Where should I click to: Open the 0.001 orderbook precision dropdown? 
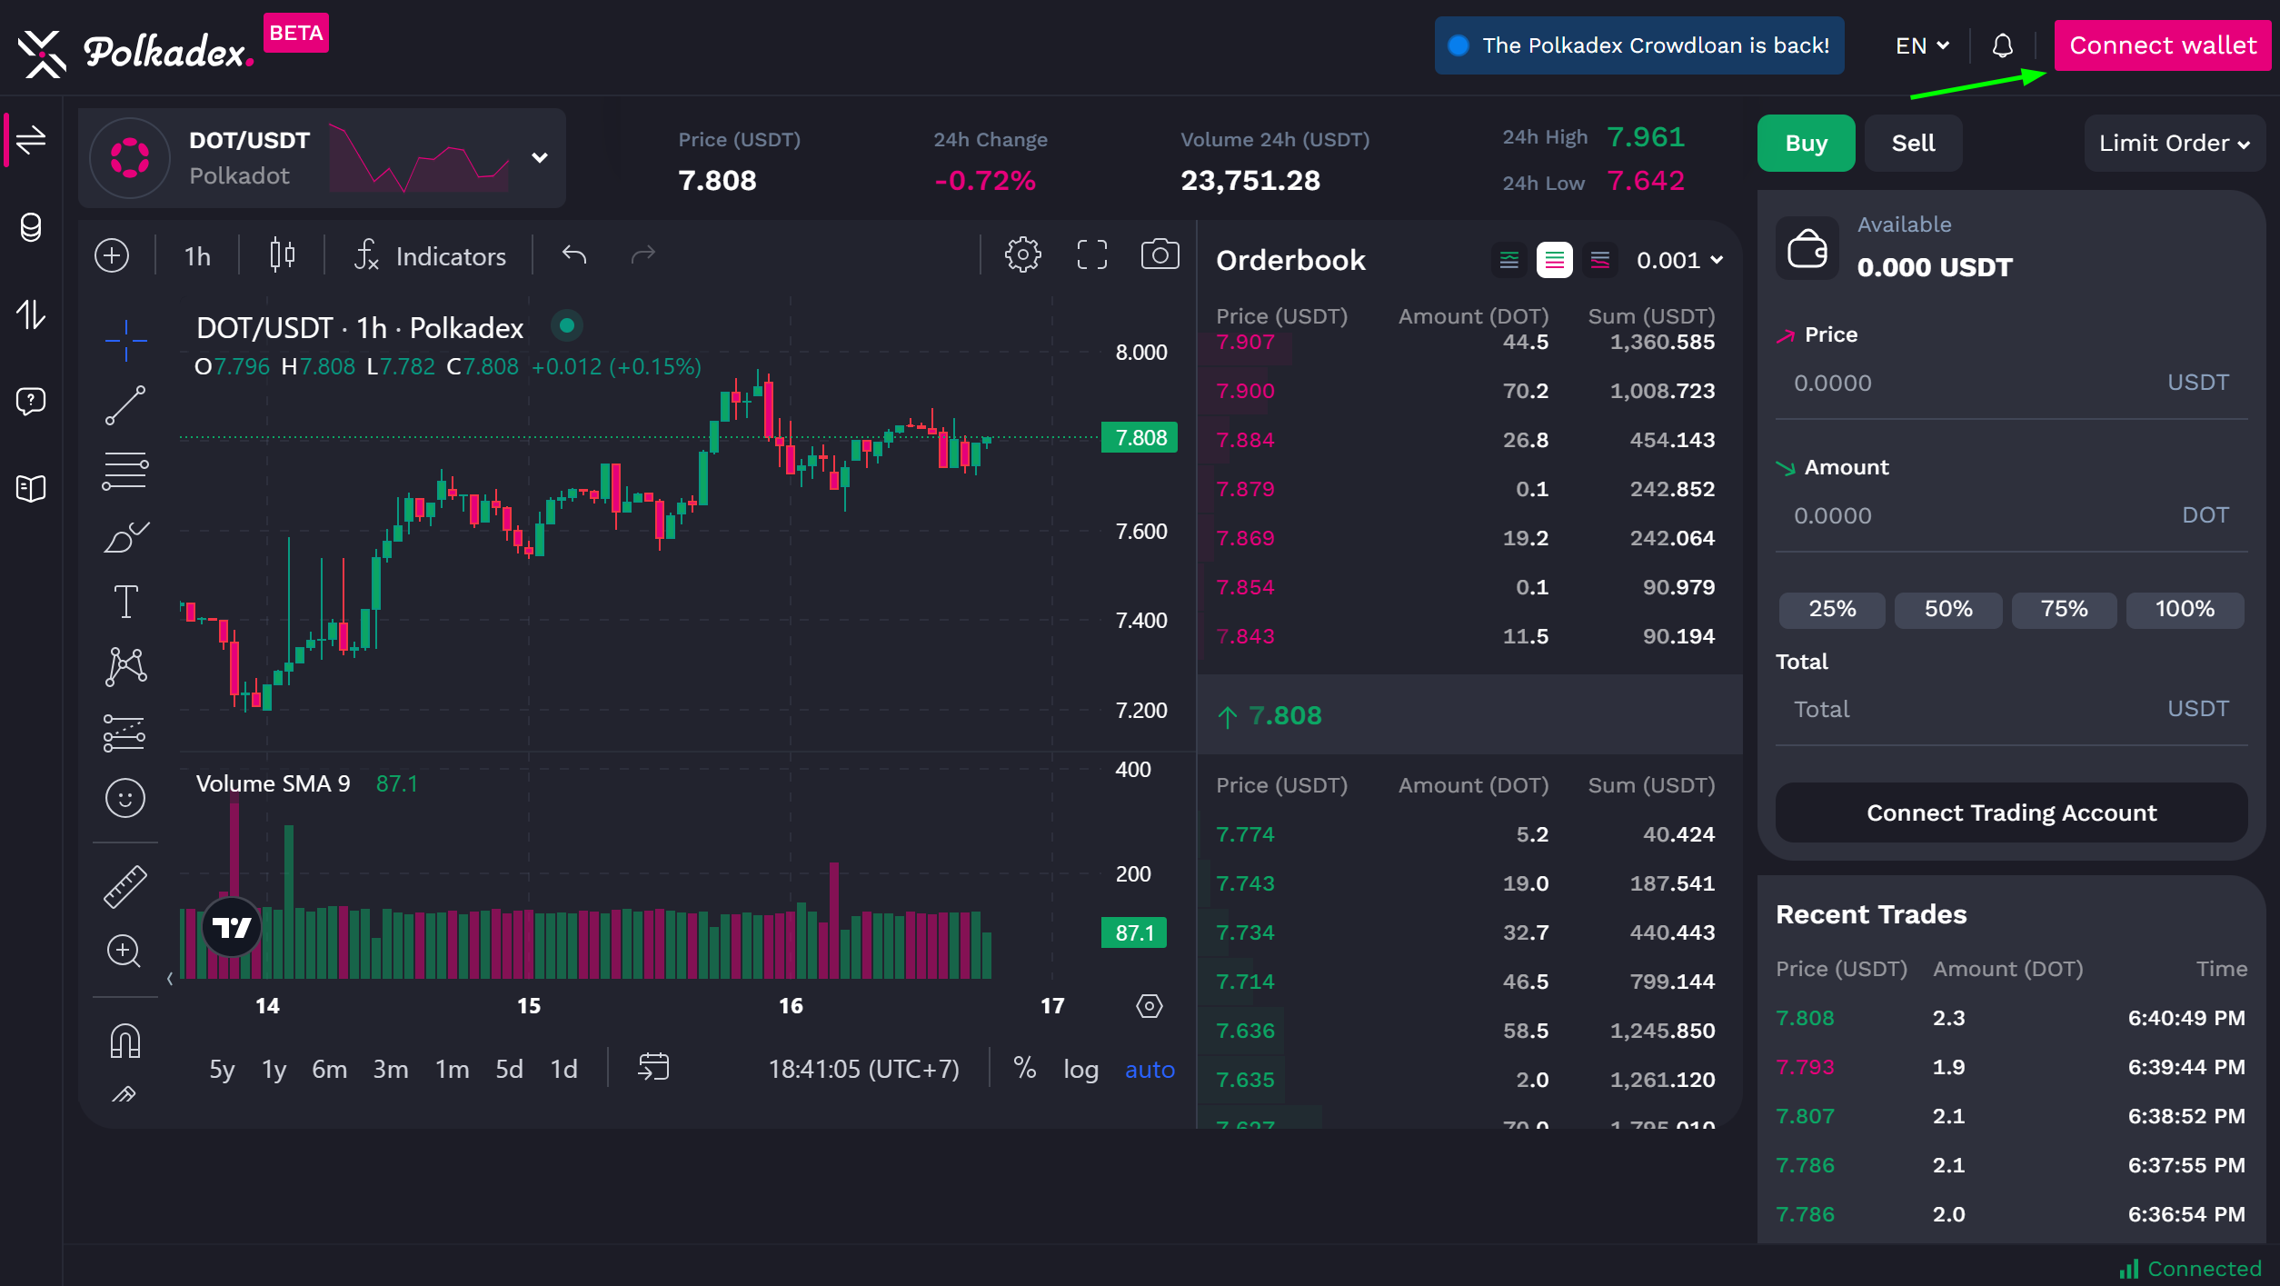(1678, 261)
